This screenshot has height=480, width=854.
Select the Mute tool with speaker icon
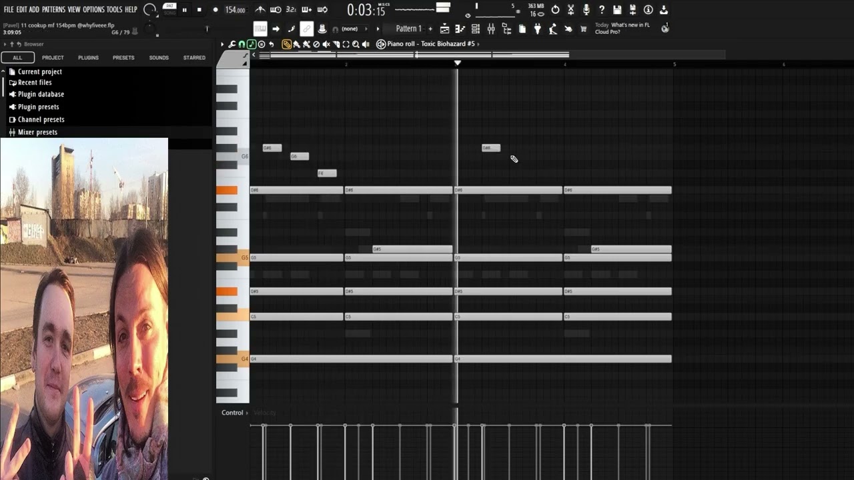point(326,44)
